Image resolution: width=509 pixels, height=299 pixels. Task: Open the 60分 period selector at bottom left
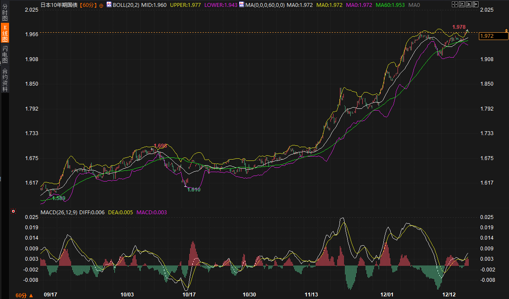tap(24, 295)
